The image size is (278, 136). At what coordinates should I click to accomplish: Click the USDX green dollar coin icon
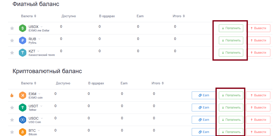(23, 28)
